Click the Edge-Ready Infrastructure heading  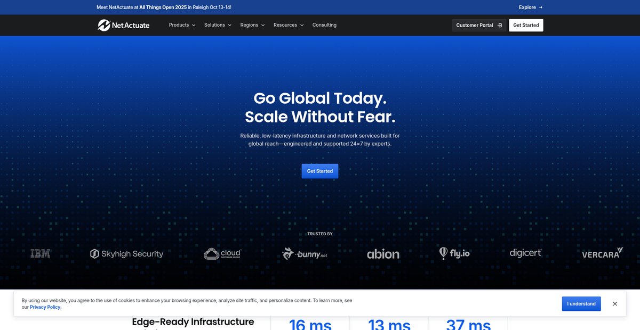(193, 322)
